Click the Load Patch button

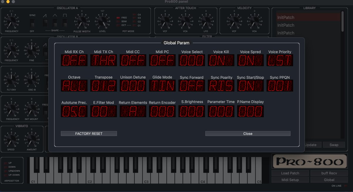290,173
